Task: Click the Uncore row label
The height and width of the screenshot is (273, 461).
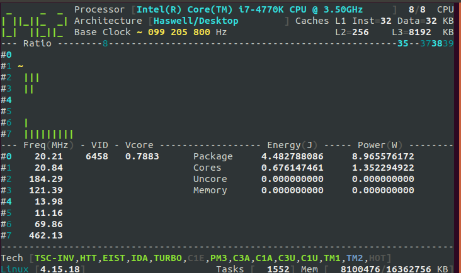Action: pos(210,179)
